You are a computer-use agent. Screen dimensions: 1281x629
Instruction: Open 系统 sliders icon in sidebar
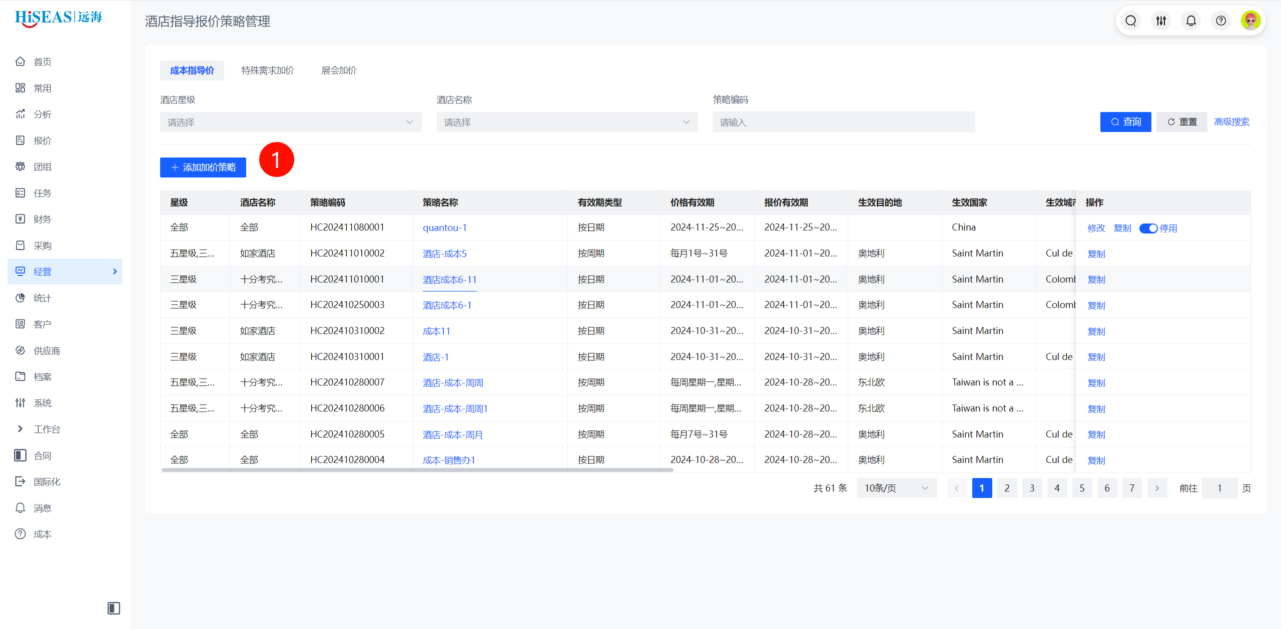tap(20, 403)
